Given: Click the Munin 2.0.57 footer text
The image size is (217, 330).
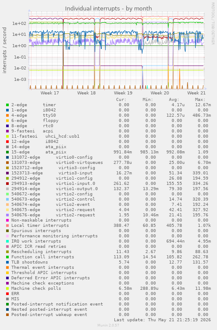Looking at the screenshot, I should pyautogui.click(x=108, y=325).
